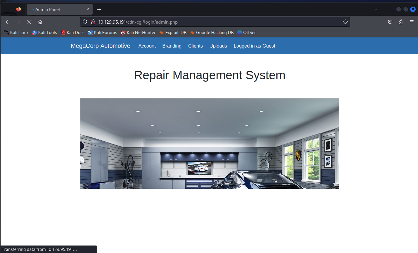Stop loading the page
The height and width of the screenshot is (253, 418).
[29, 22]
